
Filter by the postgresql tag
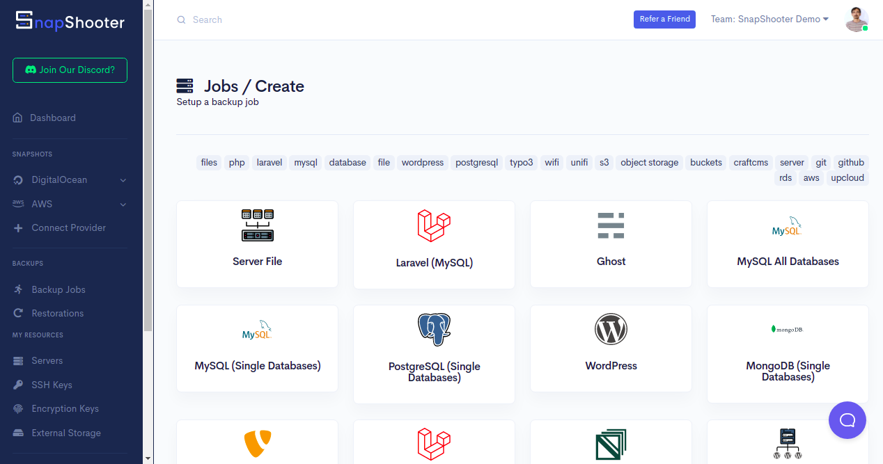pos(476,163)
